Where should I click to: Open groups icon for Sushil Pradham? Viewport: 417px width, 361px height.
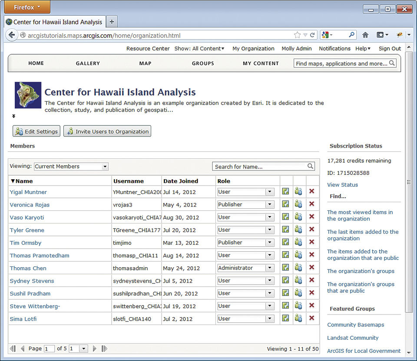click(x=298, y=293)
